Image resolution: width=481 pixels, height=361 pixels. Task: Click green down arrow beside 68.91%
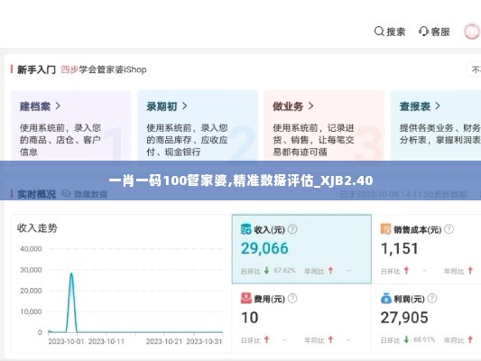[x=407, y=339]
